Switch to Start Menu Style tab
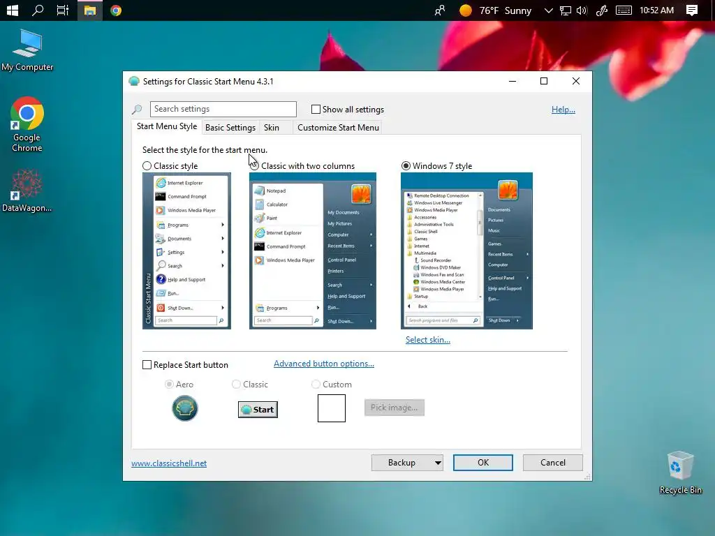715x536 pixels. pos(167,126)
